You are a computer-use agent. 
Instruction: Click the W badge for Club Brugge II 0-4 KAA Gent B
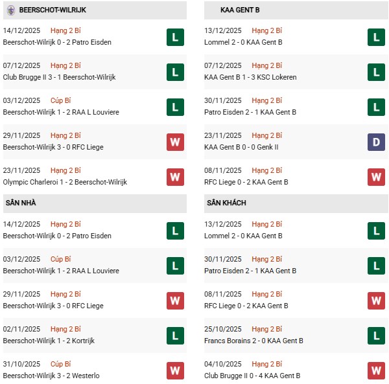376,370
